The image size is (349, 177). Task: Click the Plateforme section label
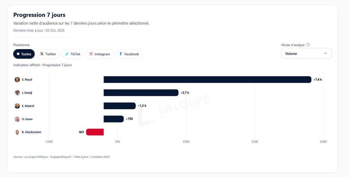pyautogui.click(x=22, y=45)
